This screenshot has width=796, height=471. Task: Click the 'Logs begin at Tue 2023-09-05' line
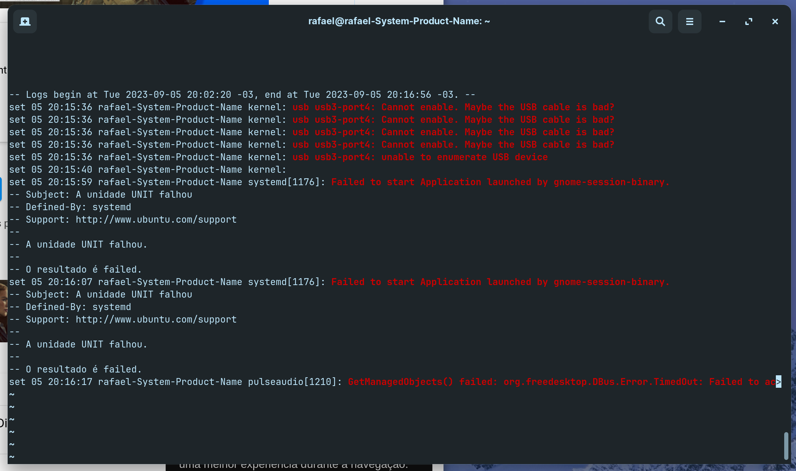[x=242, y=95]
